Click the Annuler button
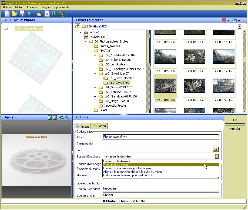Screen dimensions: 248x210 (235, 129)
